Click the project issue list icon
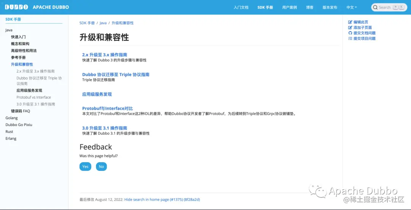The image size is (411, 210). 350,38
